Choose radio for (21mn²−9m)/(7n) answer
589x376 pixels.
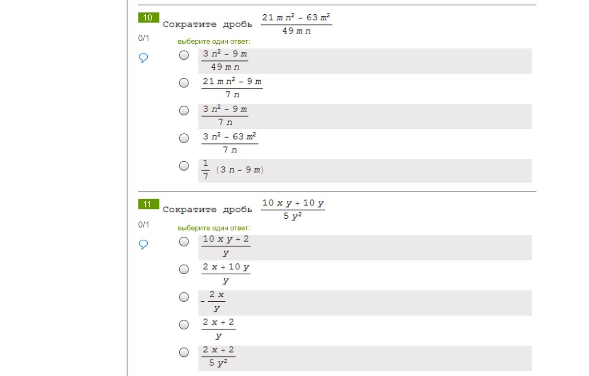[184, 83]
